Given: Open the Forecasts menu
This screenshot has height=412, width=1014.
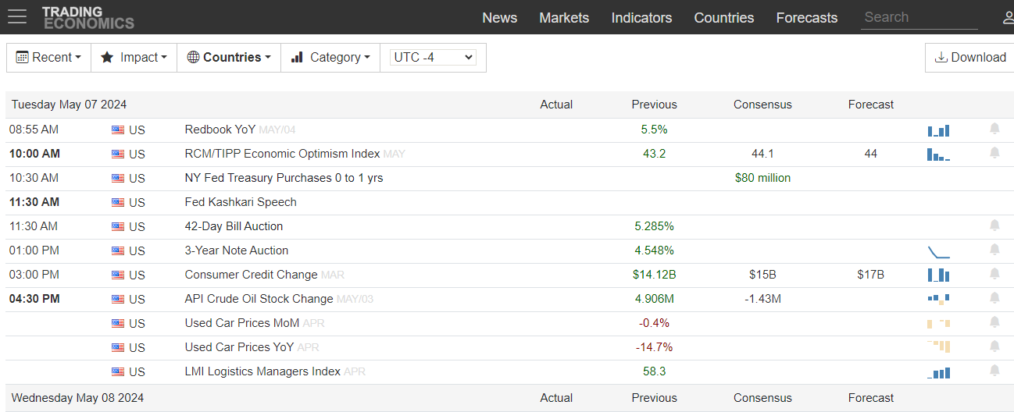Looking at the screenshot, I should pos(807,17).
